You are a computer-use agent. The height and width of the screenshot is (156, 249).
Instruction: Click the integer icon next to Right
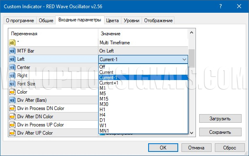[x=12, y=76]
